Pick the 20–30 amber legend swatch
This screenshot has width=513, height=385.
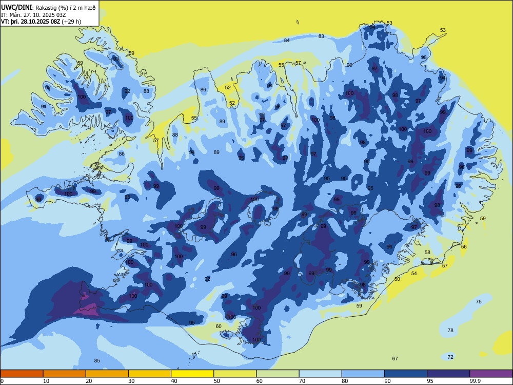[107, 374]
